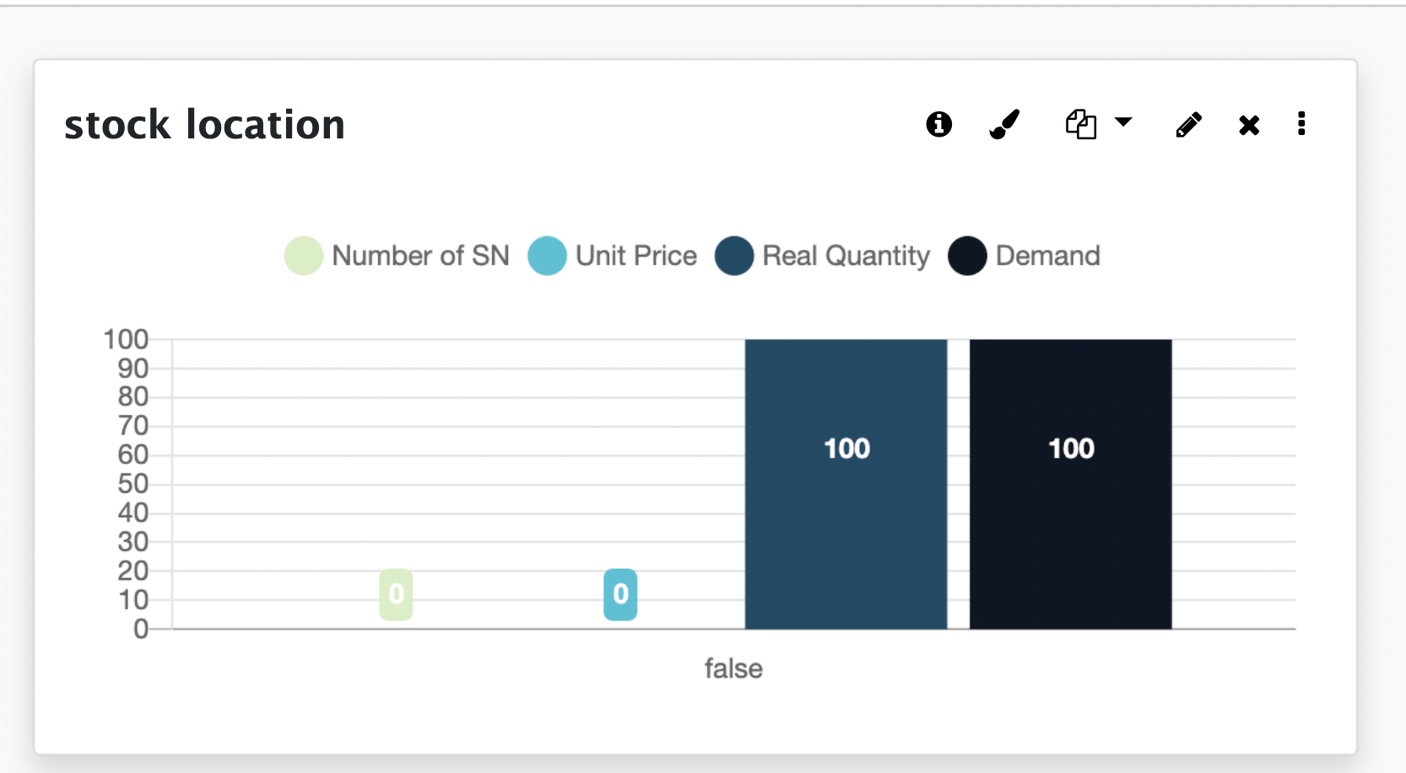
Task: Toggle the Demand legend label
Action: coord(1047,256)
